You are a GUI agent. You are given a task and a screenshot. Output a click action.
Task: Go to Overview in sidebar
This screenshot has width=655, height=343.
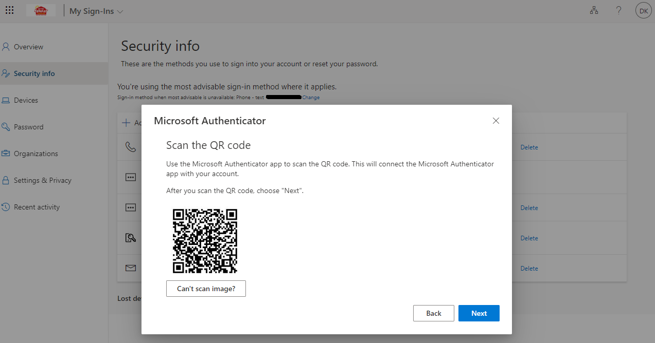pyautogui.click(x=28, y=47)
